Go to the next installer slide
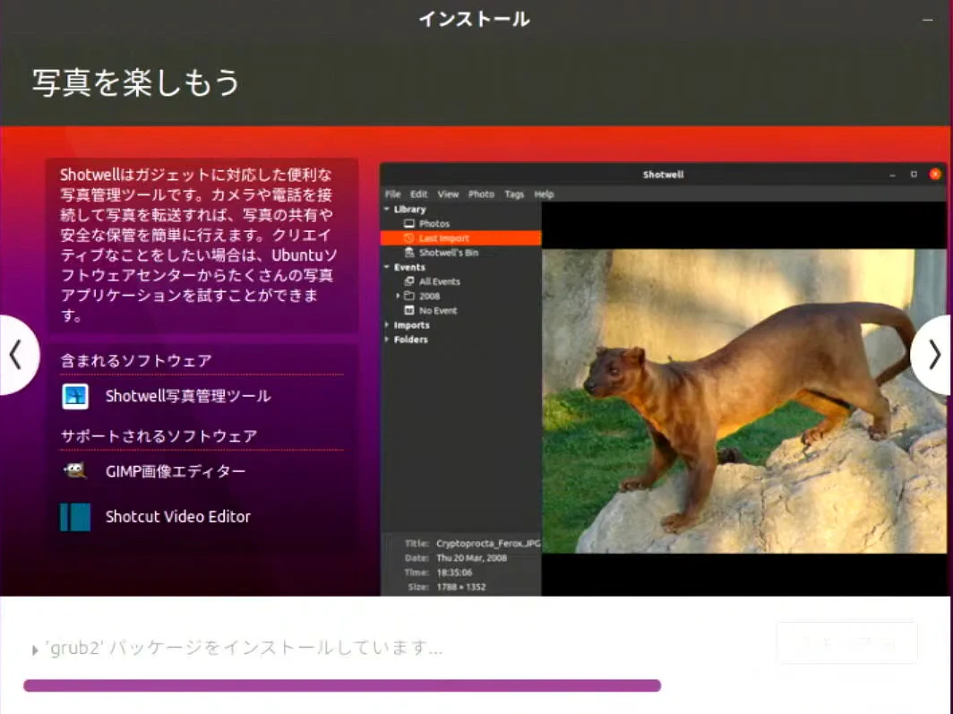This screenshot has height=714, width=953. coord(932,356)
